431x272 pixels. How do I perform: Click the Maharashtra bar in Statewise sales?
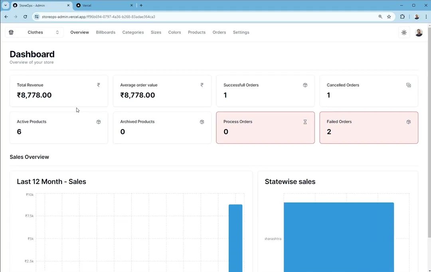click(339, 237)
